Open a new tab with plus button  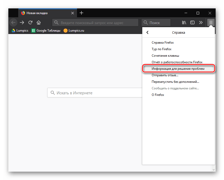coord(81,13)
